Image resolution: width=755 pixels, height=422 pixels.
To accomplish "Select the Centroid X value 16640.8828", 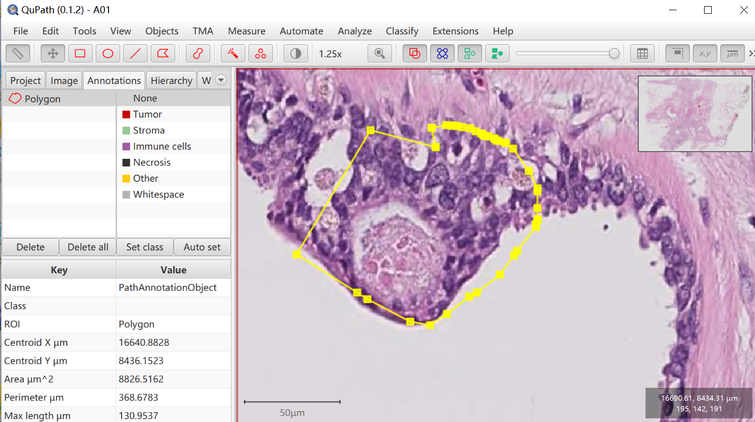I will tap(174, 343).
